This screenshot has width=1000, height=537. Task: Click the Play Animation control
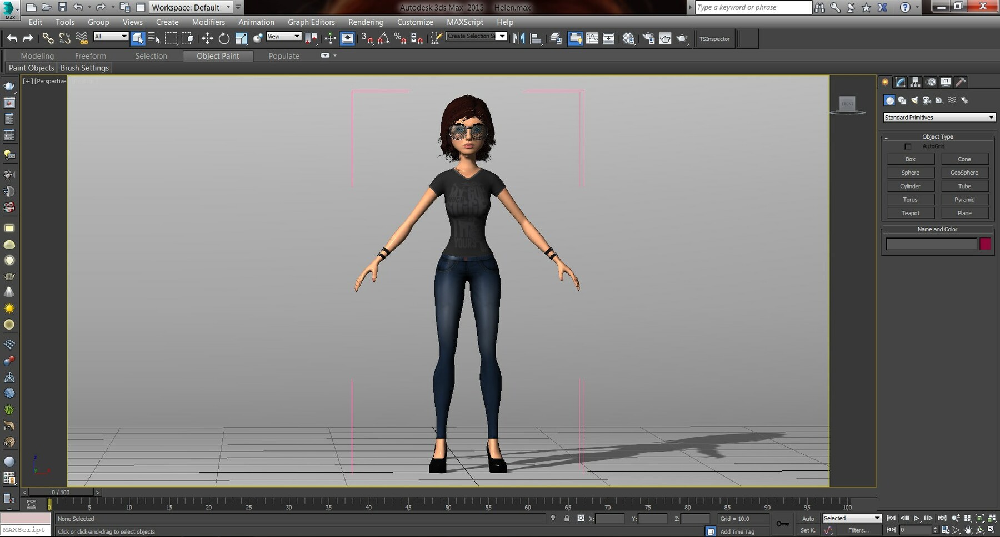pyautogui.click(x=916, y=519)
